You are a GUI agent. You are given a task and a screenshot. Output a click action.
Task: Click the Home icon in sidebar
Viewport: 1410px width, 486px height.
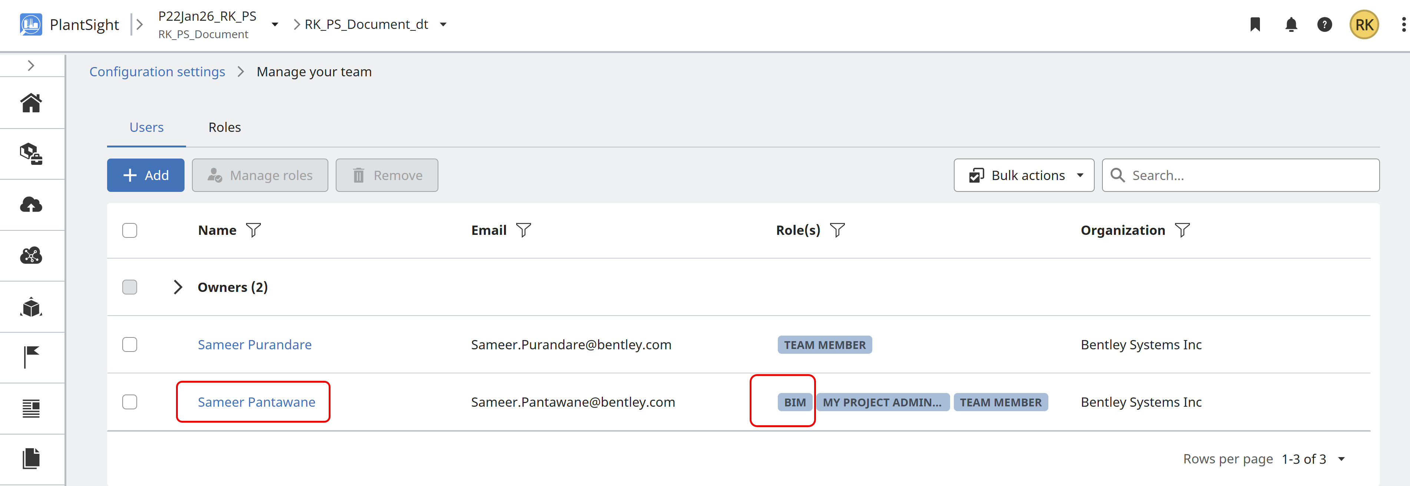(31, 103)
